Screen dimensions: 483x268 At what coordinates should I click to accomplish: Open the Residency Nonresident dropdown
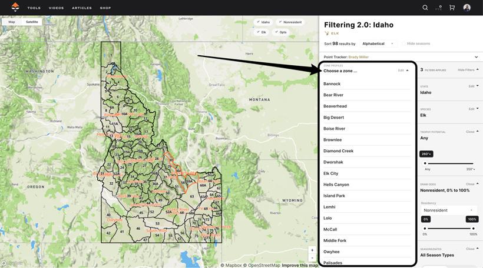pyautogui.click(x=448, y=210)
